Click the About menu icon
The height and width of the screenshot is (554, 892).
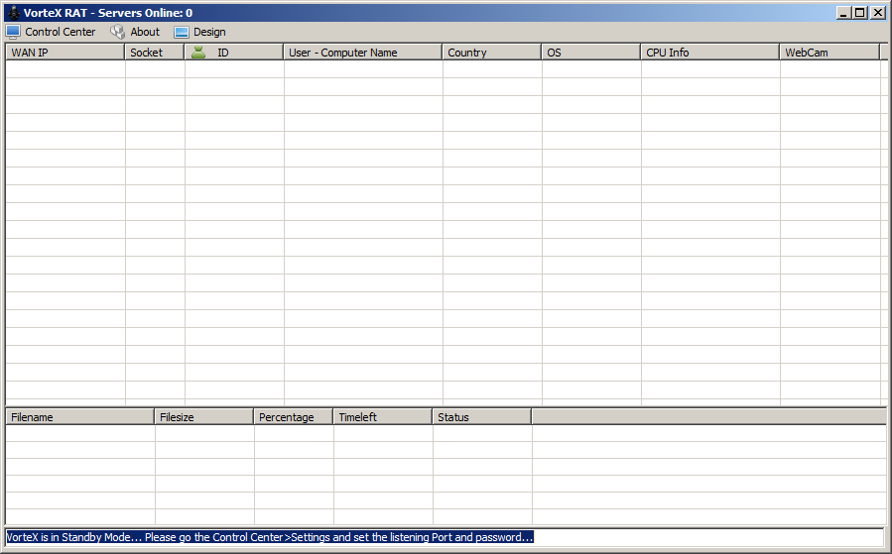117,32
